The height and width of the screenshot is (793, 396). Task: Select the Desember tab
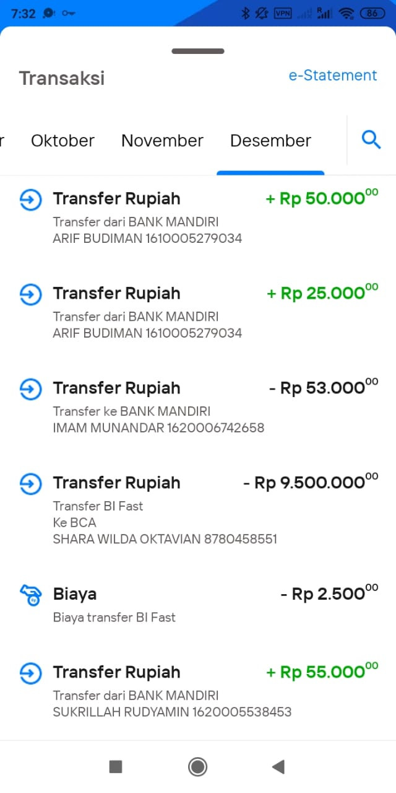click(270, 141)
